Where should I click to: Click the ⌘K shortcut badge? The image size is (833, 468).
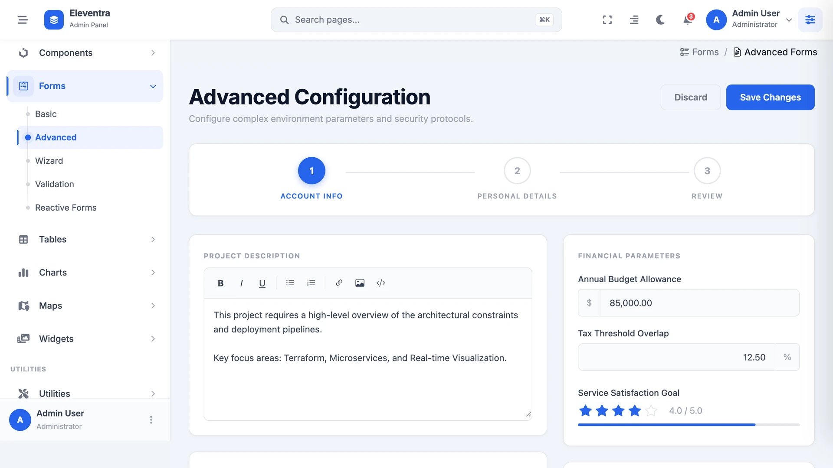coord(544,20)
